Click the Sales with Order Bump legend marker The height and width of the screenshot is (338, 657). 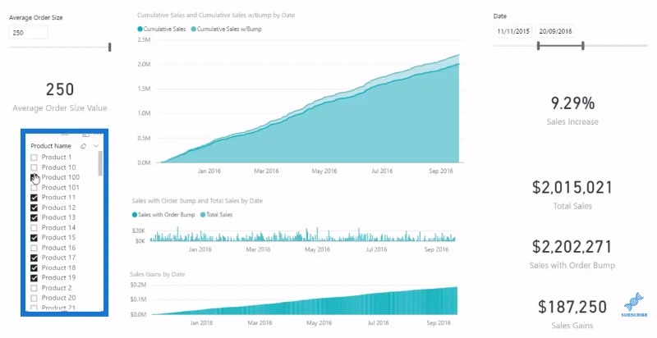click(x=135, y=215)
